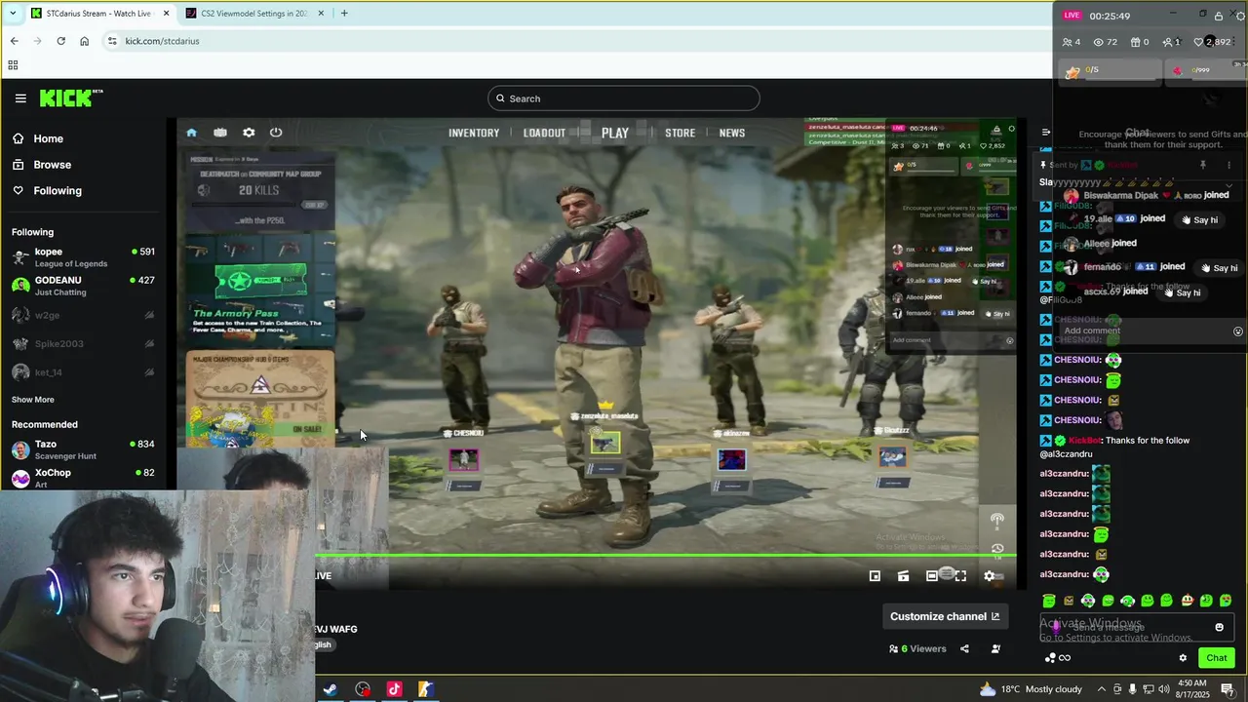This screenshot has height=702, width=1248.
Task: Open chat settings gear
Action: (1183, 658)
